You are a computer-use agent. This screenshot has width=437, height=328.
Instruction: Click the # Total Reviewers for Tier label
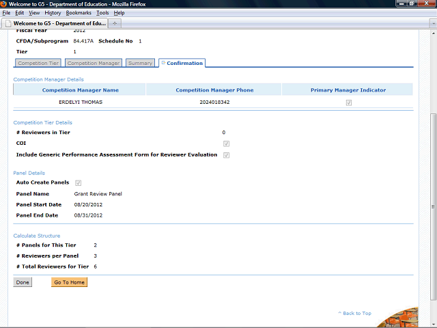click(53, 266)
